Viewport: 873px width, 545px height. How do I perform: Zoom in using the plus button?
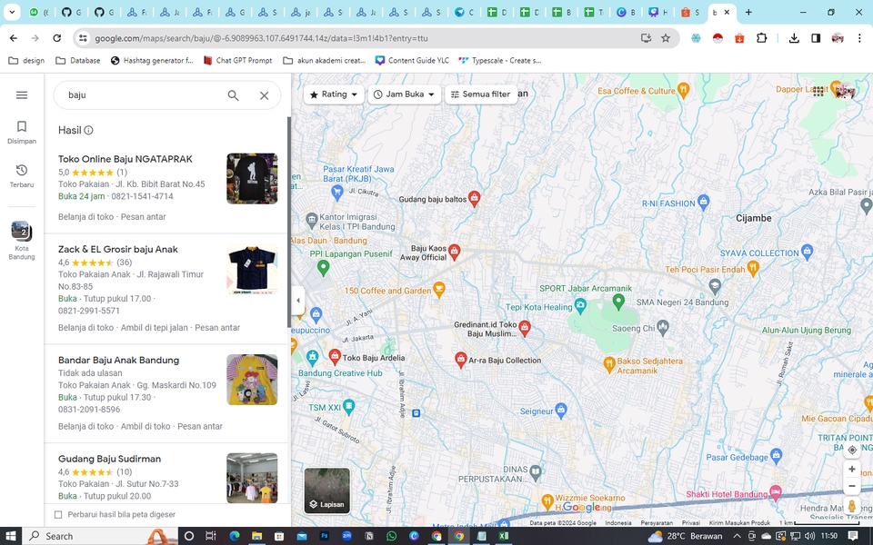point(851,469)
